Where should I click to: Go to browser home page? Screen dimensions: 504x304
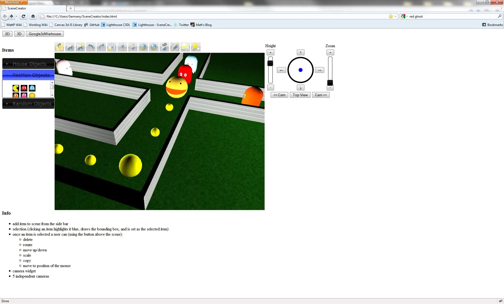coord(33,16)
